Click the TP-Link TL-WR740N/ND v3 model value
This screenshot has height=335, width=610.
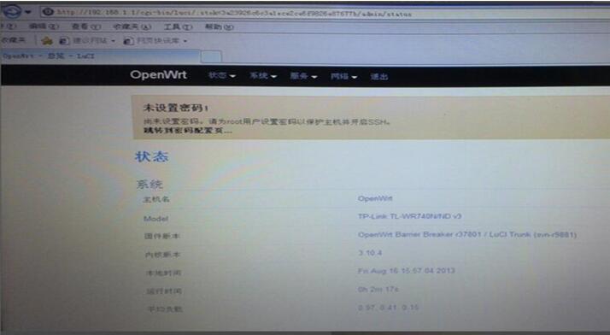[409, 216]
